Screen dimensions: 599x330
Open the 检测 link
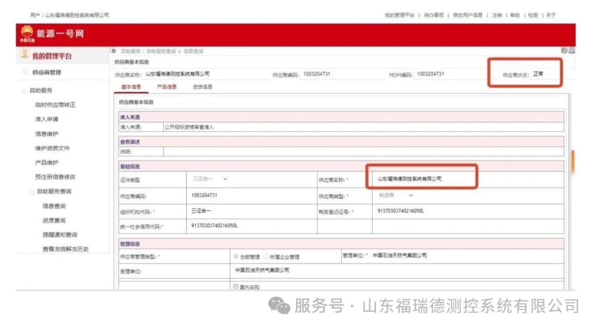coord(533,15)
